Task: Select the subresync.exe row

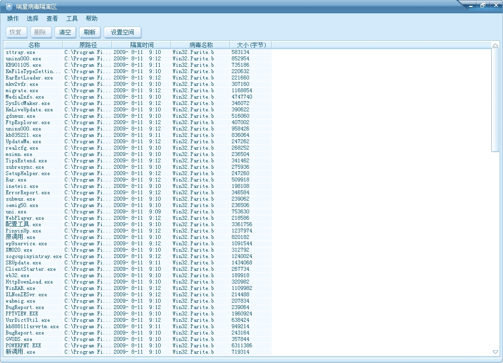Action: pos(138,167)
